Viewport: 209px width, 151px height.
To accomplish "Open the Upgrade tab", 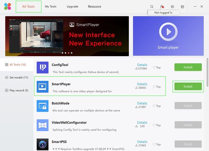I will click(x=72, y=7).
